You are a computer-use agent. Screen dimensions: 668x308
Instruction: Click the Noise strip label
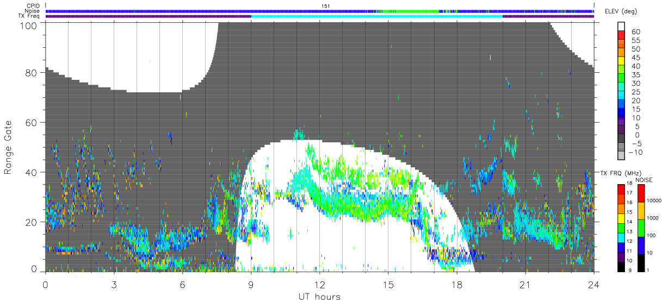coord(32,11)
